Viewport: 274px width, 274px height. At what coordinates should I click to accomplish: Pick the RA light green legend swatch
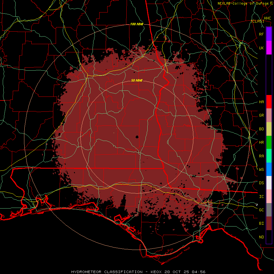[269, 156]
